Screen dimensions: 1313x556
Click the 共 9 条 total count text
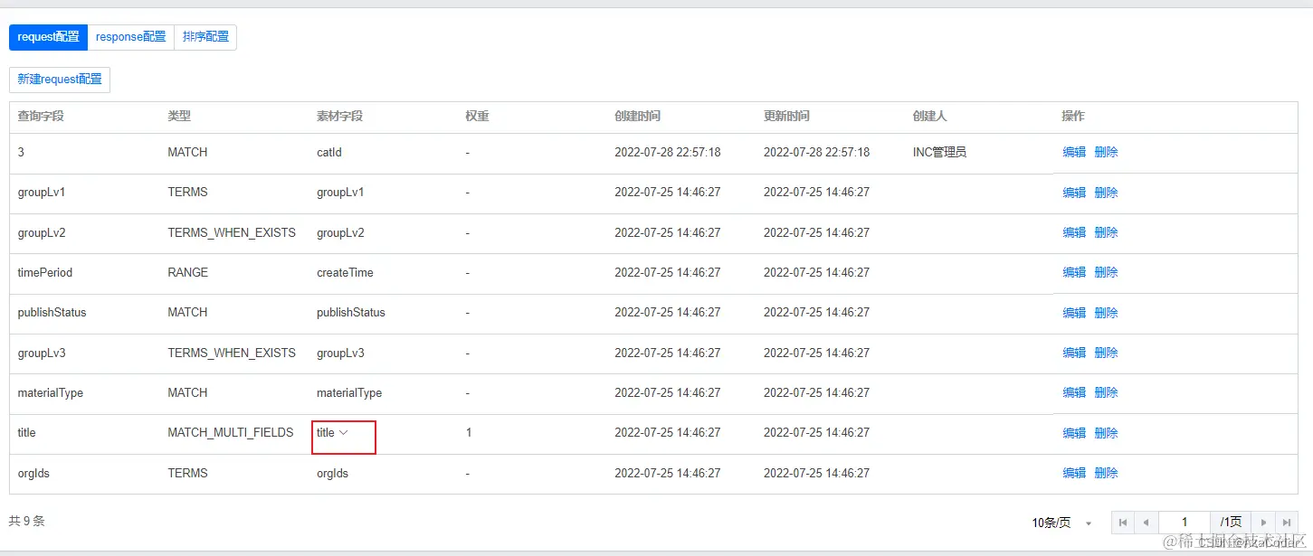pyautogui.click(x=26, y=522)
